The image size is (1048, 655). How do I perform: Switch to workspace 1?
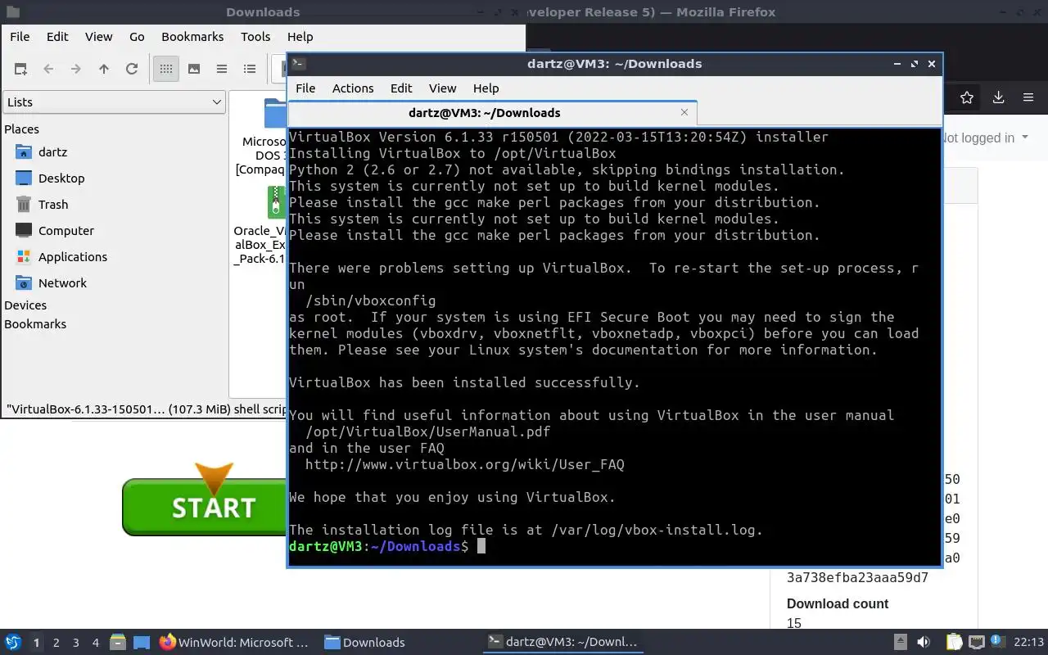[36, 643]
